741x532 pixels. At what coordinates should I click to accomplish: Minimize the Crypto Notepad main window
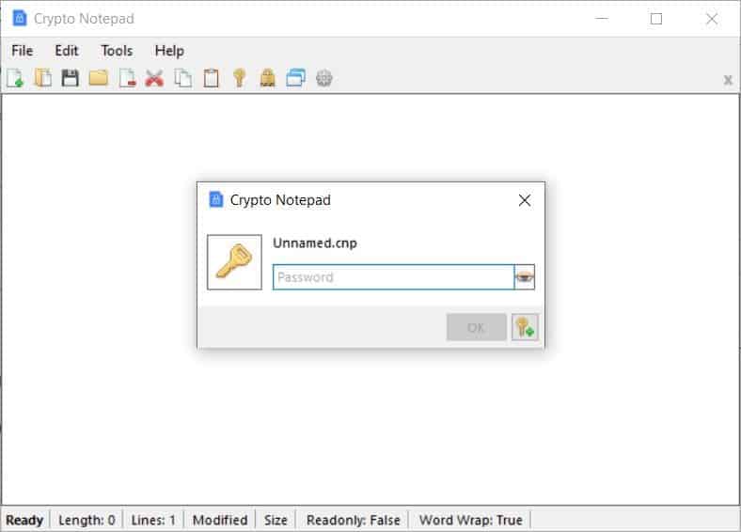pyautogui.click(x=602, y=19)
